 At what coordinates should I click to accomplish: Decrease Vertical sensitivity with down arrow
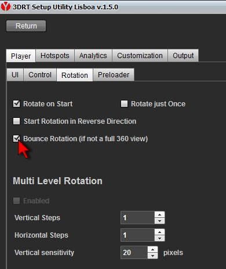[x=152, y=256]
